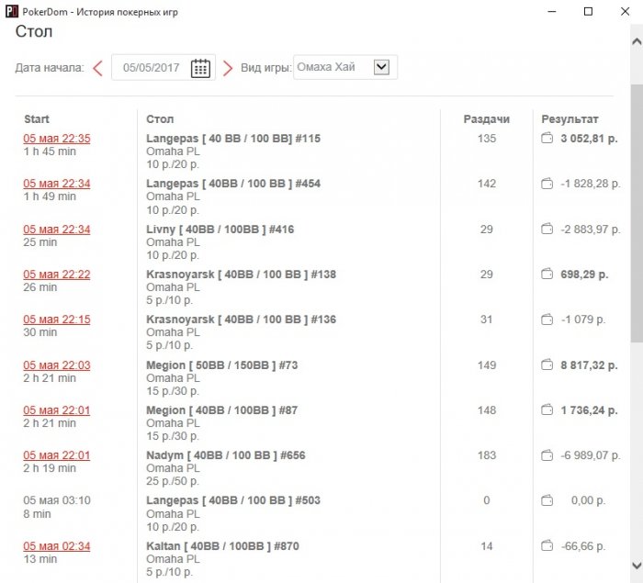643x583 pixels.
Task: Go to previous date with left arrow
Action: point(97,68)
